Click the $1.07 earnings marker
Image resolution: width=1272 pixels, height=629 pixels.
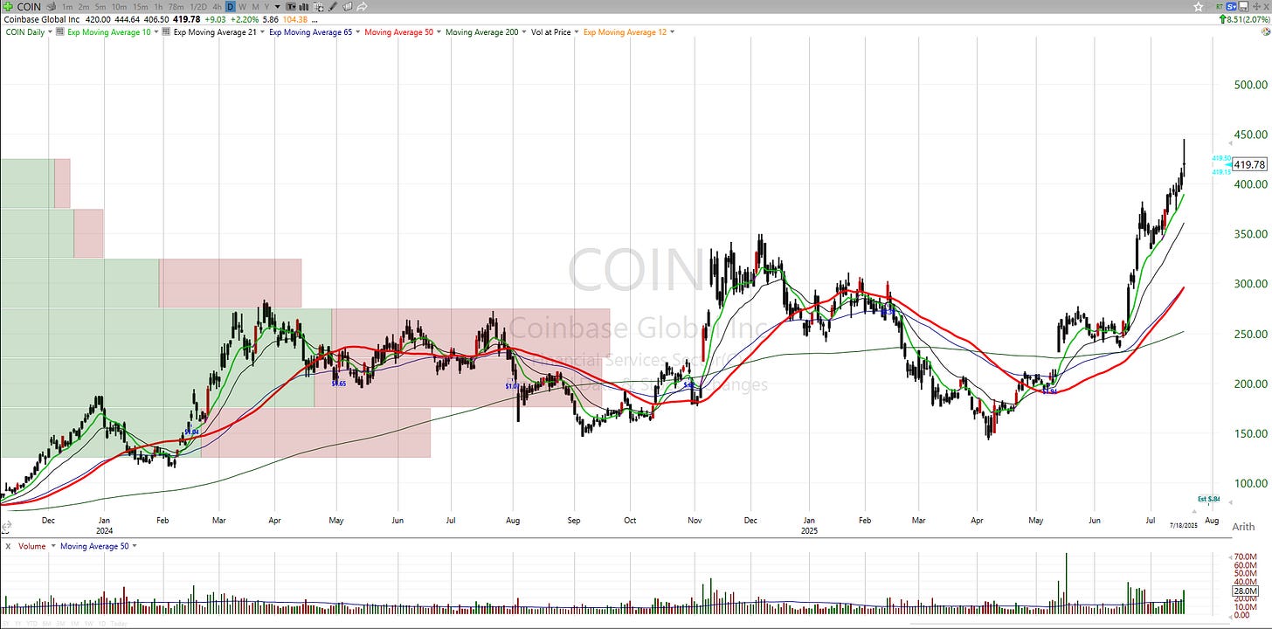(512, 385)
